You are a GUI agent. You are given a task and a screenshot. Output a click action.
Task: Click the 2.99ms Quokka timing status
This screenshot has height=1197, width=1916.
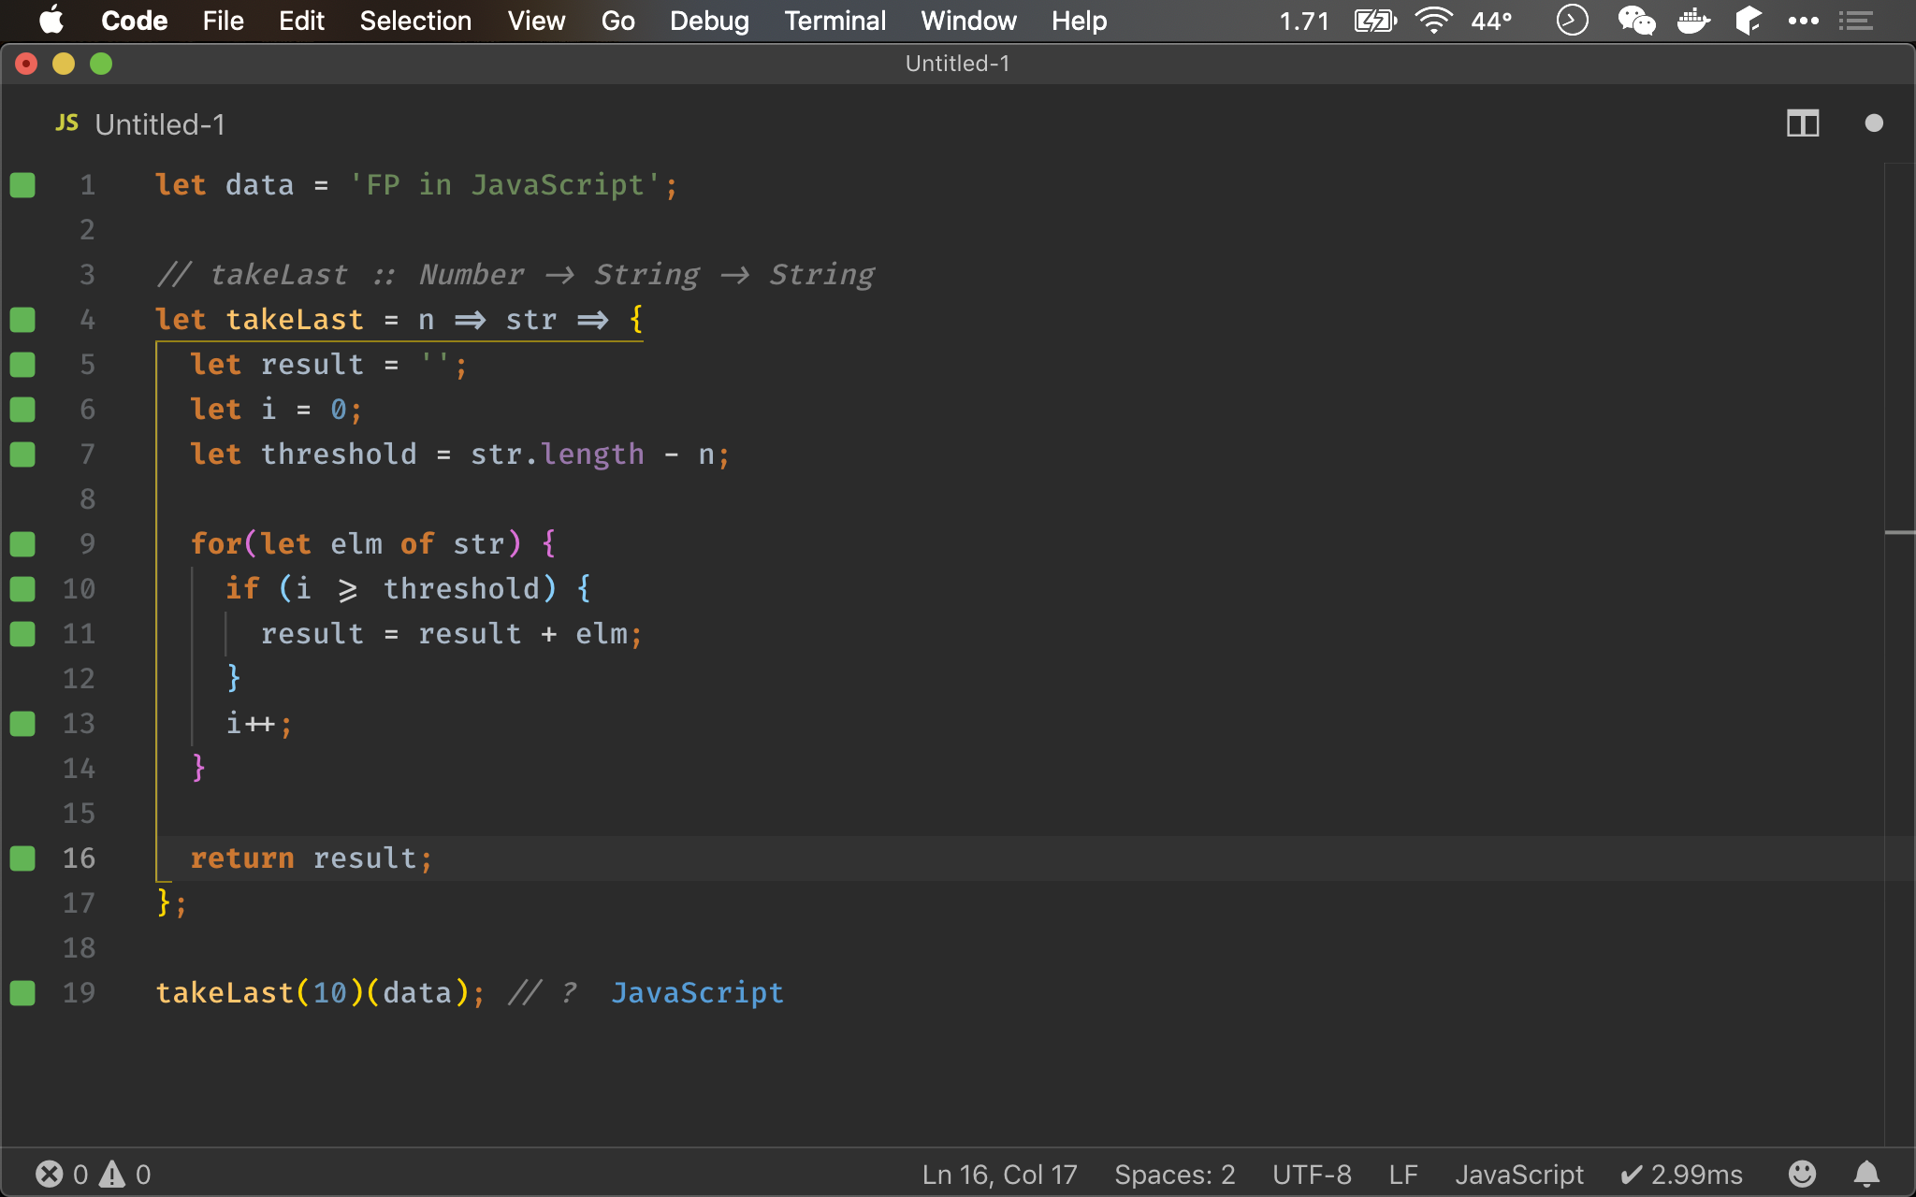click(x=1681, y=1175)
